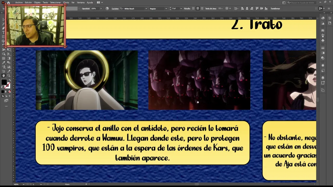Enable Draw Normal mode
333x187 pixels.
(3, 96)
